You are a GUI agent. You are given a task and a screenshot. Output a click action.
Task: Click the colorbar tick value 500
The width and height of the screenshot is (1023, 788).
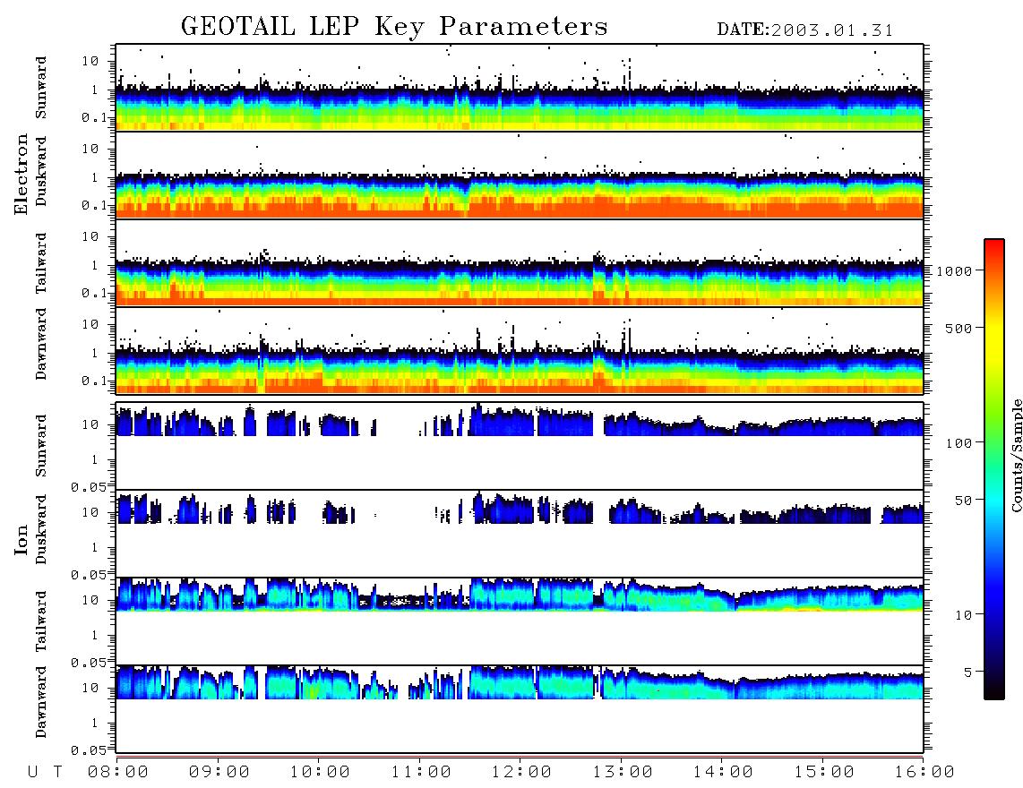click(x=959, y=328)
